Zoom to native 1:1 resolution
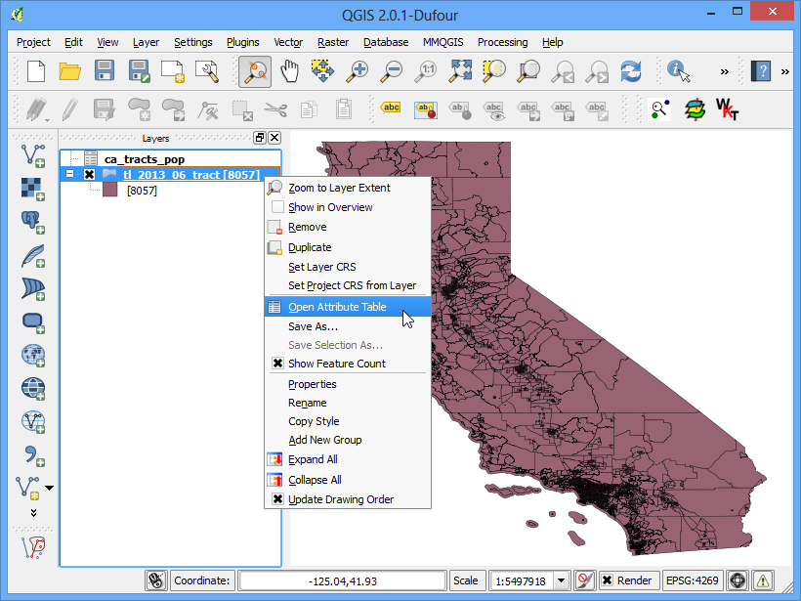This screenshot has height=601, width=801. 425,71
